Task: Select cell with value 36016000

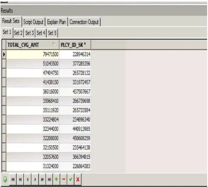Action: (x=33, y=91)
